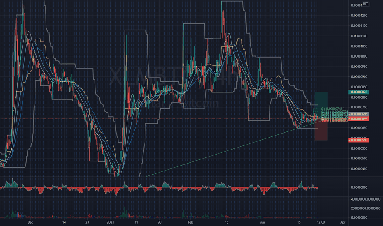Click the 0.00000900 price axis value

point(359,77)
